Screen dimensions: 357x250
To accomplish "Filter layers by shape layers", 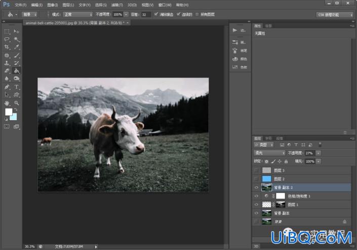I will 303,145.
